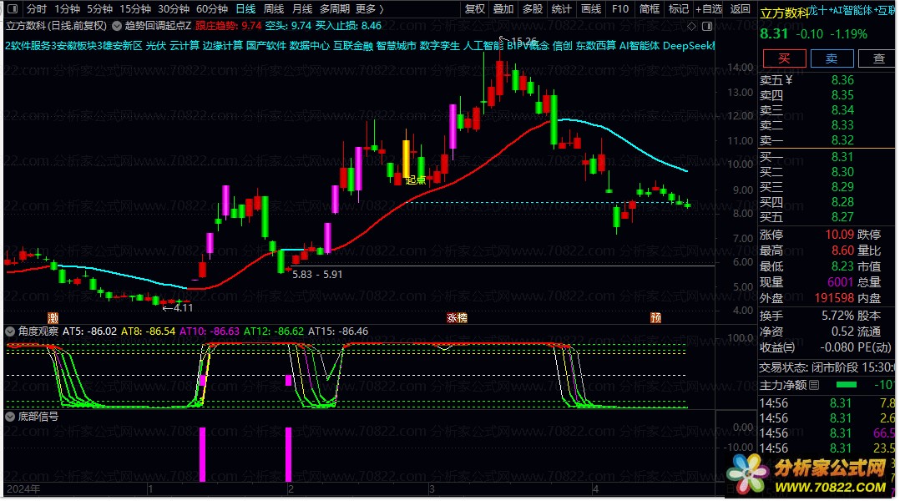
Task: Open the 画线 drawing tools
Action: [x=590, y=8]
